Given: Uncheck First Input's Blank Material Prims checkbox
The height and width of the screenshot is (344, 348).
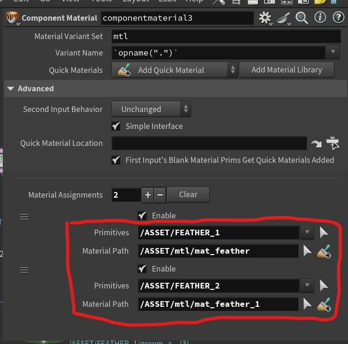Looking at the screenshot, I should (115, 160).
